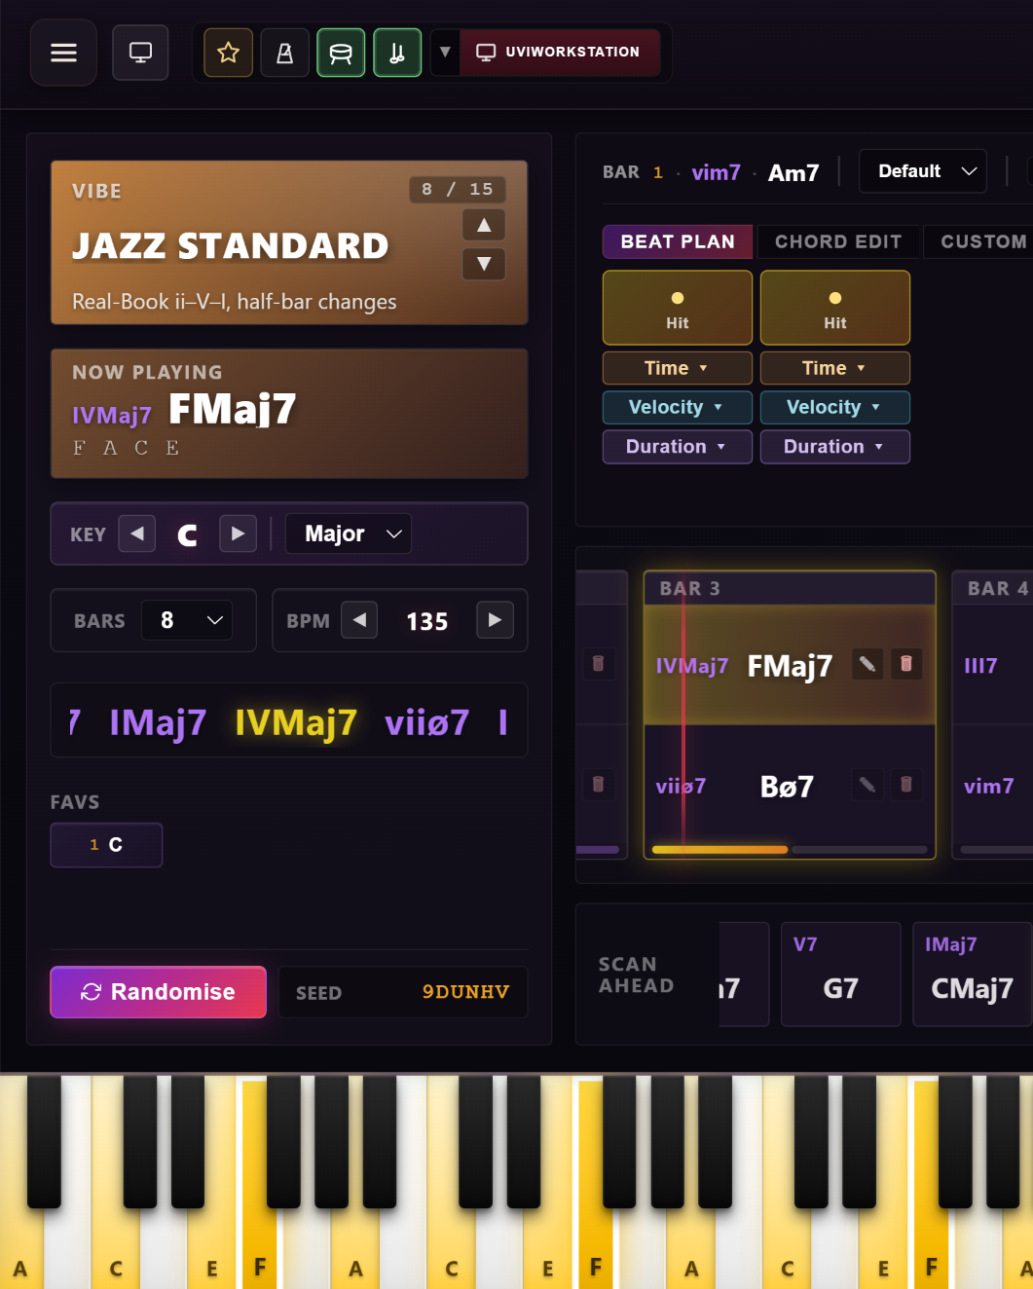Switch to the CHORD EDIT tab
Screen dimensions: 1033x1289
pos(838,241)
